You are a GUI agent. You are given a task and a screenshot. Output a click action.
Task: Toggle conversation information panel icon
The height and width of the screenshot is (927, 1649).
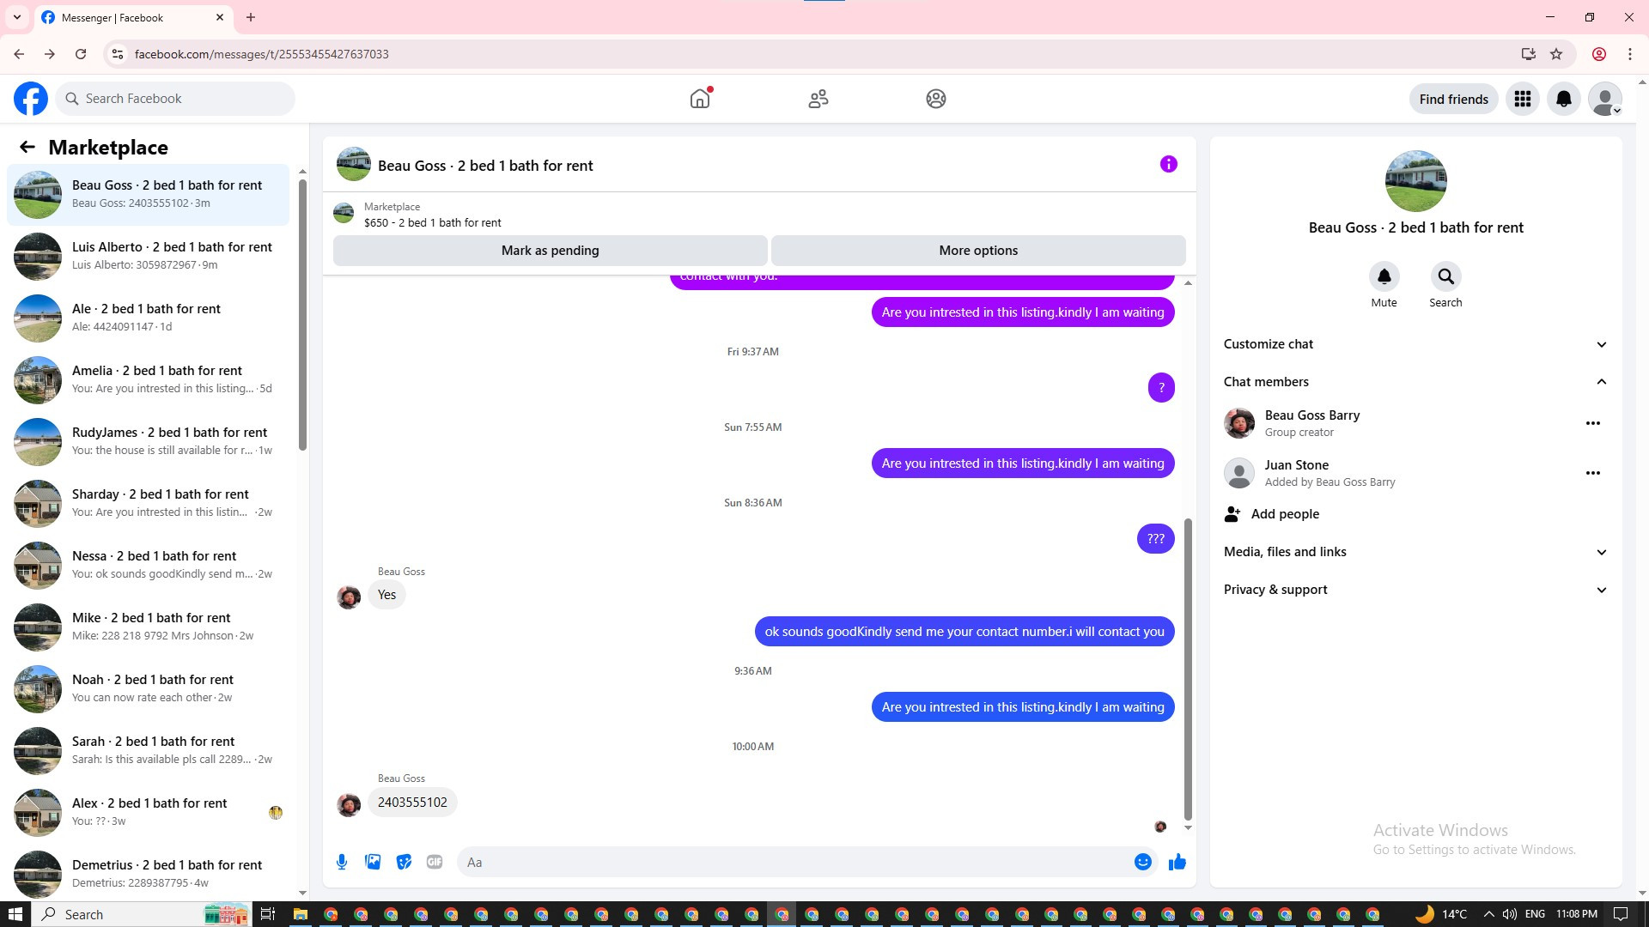pyautogui.click(x=1168, y=164)
